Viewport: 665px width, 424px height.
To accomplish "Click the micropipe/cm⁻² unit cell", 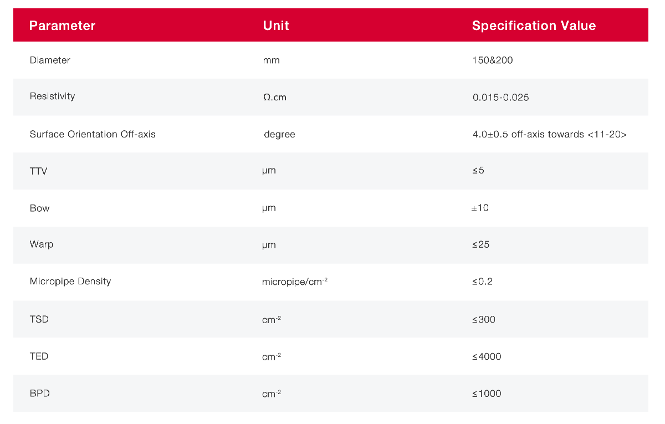I will point(294,282).
